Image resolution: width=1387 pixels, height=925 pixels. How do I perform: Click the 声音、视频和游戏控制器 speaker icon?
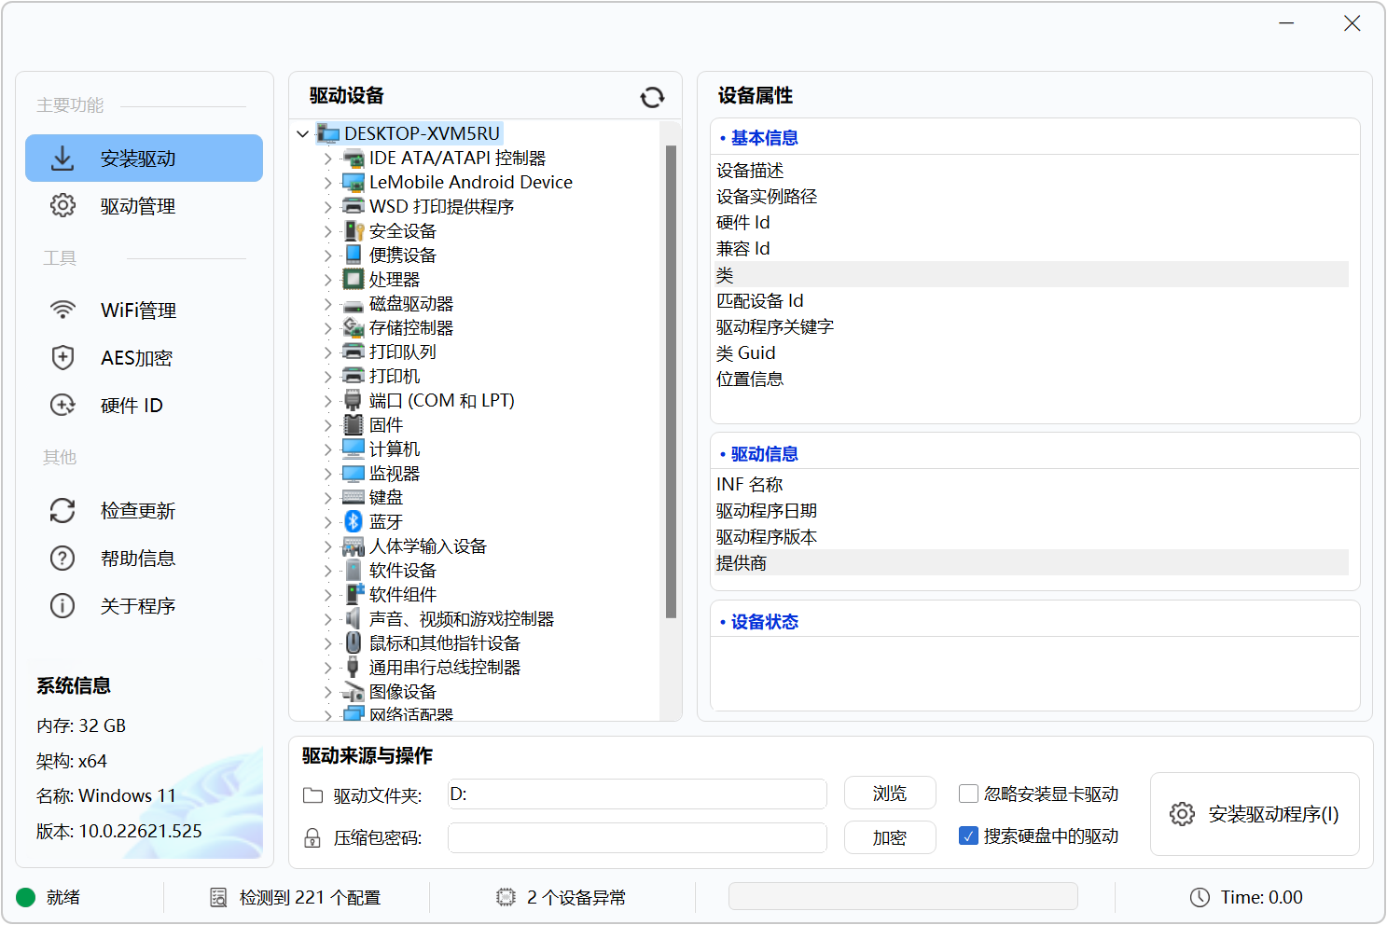[x=354, y=618]
